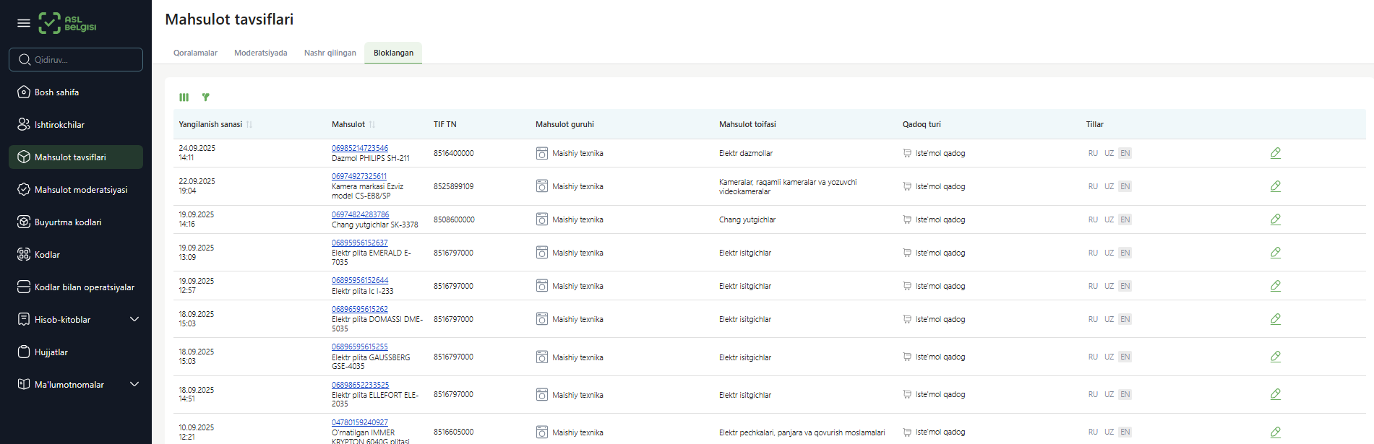
Task: Open product link 06974927325611
Action: point(358,176)
